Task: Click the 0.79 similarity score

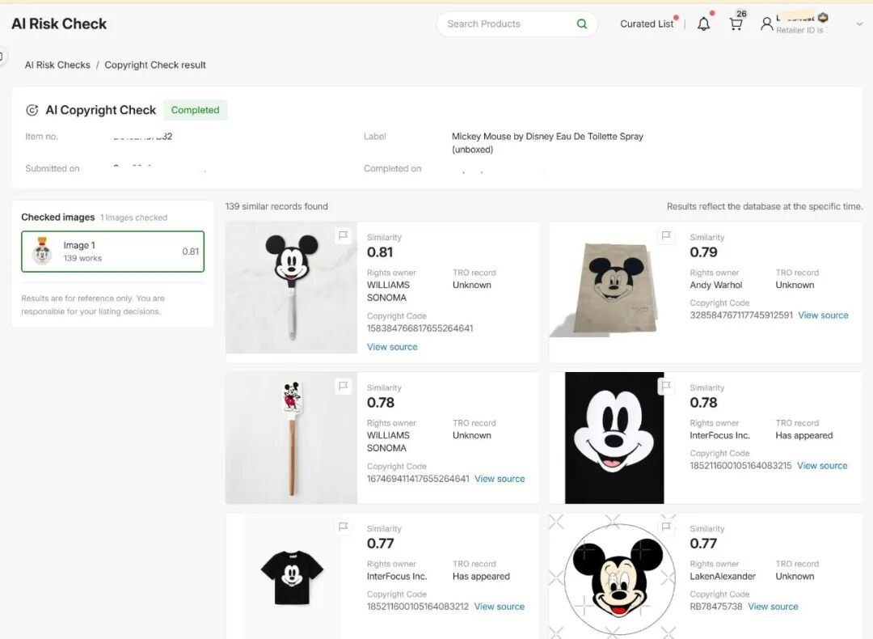Action: pyautogui.click(x=704, y=252)
